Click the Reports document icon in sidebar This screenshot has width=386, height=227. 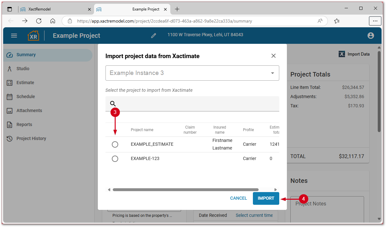coord(10,124)
